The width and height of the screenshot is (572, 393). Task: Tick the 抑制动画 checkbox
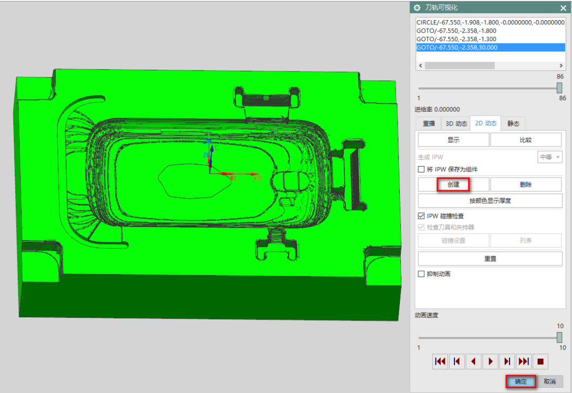[422, 274]
